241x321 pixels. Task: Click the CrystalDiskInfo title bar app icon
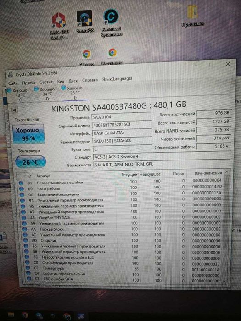click(11, 75)
